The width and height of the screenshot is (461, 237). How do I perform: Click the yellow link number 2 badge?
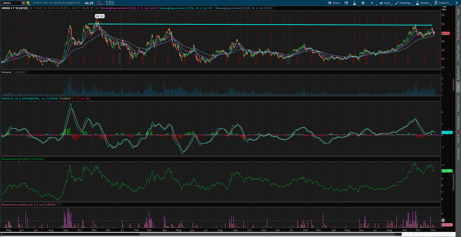(x=28, y=3)
